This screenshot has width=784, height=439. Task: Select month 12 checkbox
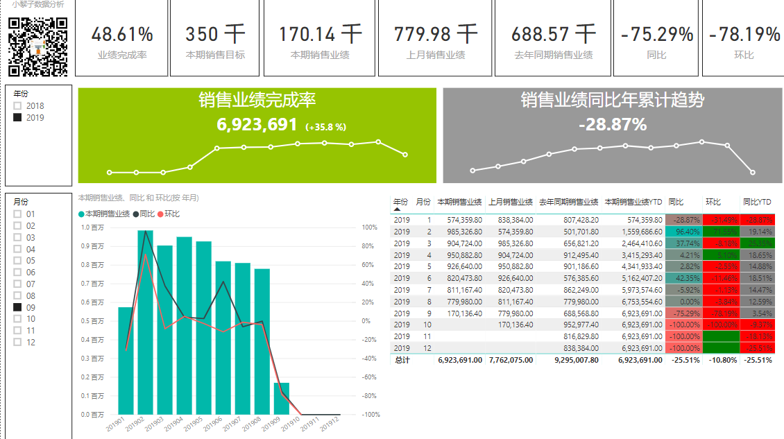coord(17,343)
